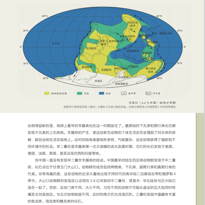Image resolution: width=205 pixels, height=205 pixels.
Task: Click the 印度板块 map label
Action: tap(124, 77)
